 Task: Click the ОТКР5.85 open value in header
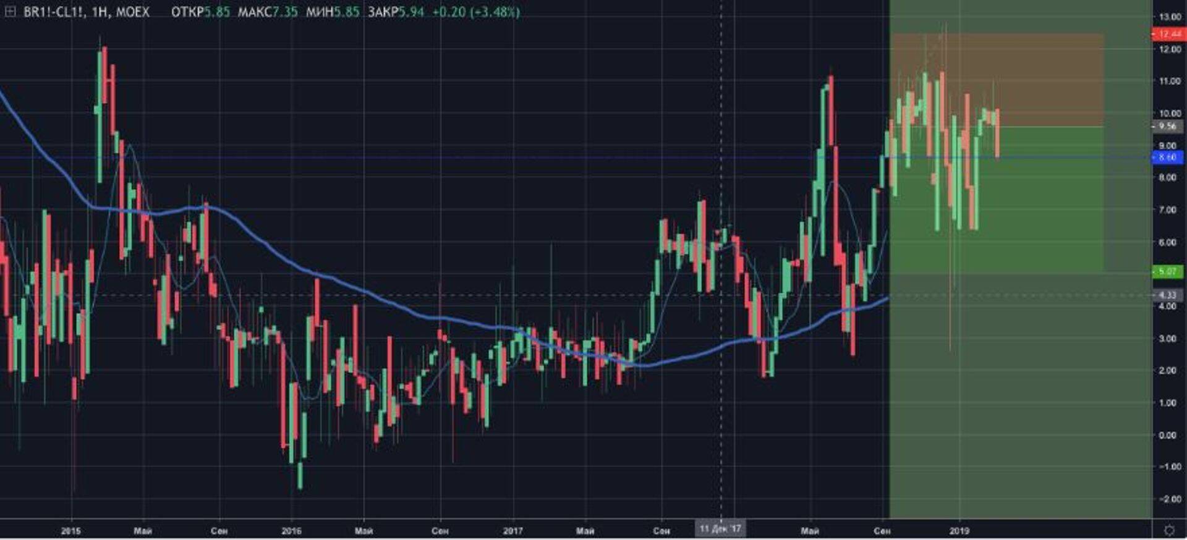(x=200, y=12)
